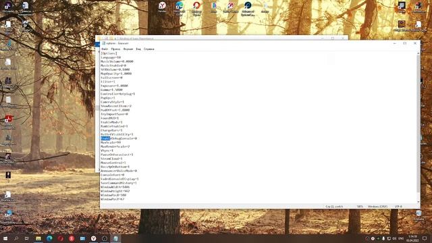The image size is (432, 243).
Task: Open File Explorer from the taskbar
Action: pos(38,238)
